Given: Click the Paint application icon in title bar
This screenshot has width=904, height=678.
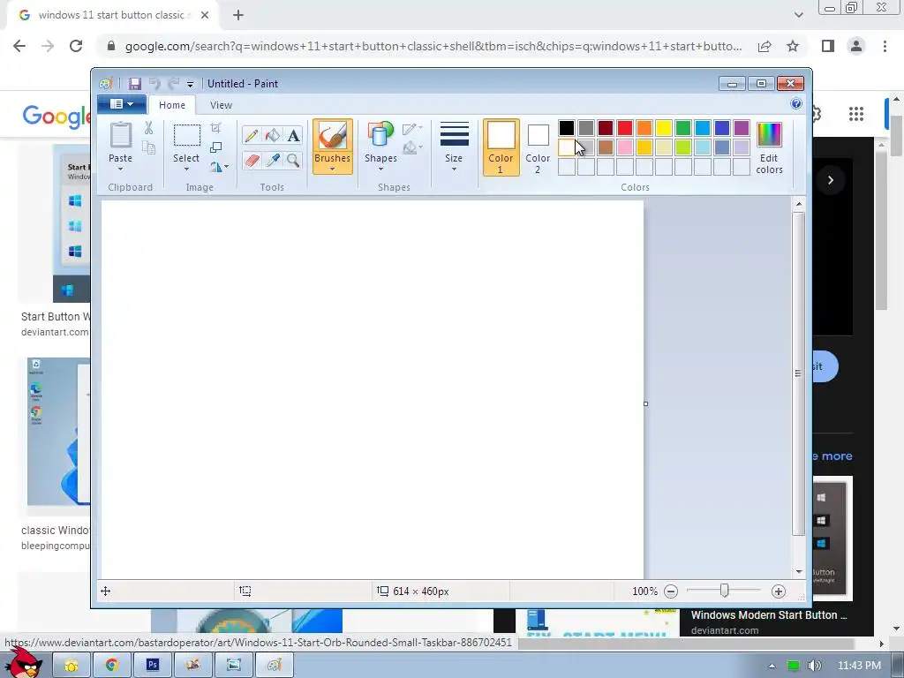Looking at the screenshot, I should pos(106,84).
